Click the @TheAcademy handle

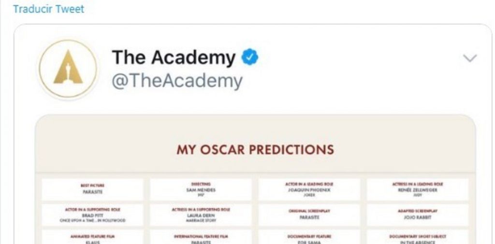pos(177,81)
